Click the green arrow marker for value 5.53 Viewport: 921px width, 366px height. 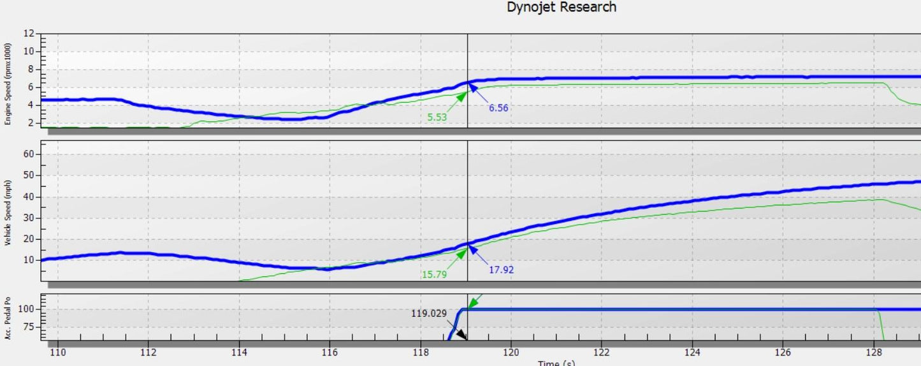click(x=461, y=96)
